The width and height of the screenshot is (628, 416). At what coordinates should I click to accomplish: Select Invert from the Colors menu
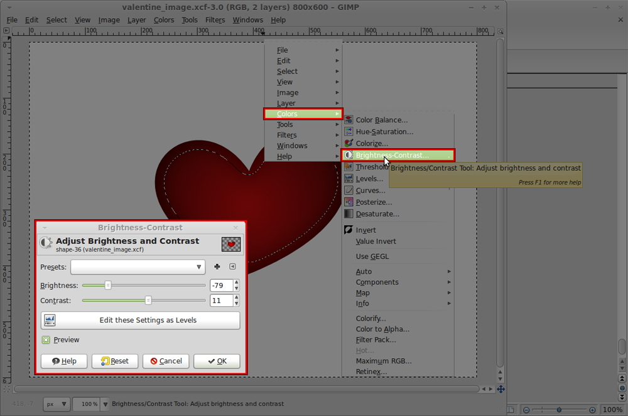363,230
